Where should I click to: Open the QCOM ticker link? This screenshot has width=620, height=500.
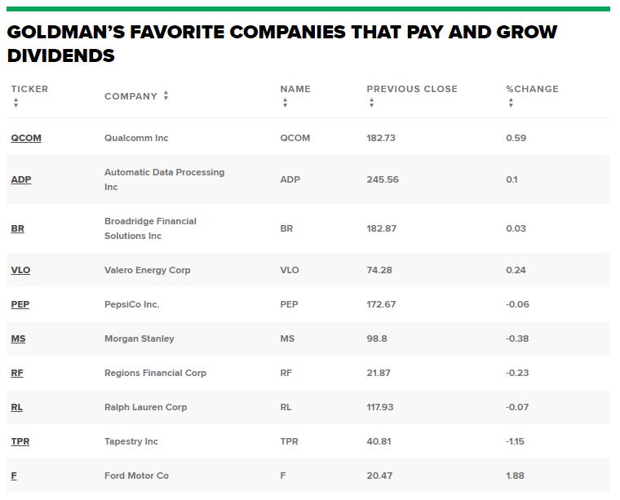pyautogui.click(x=26, y=138)
